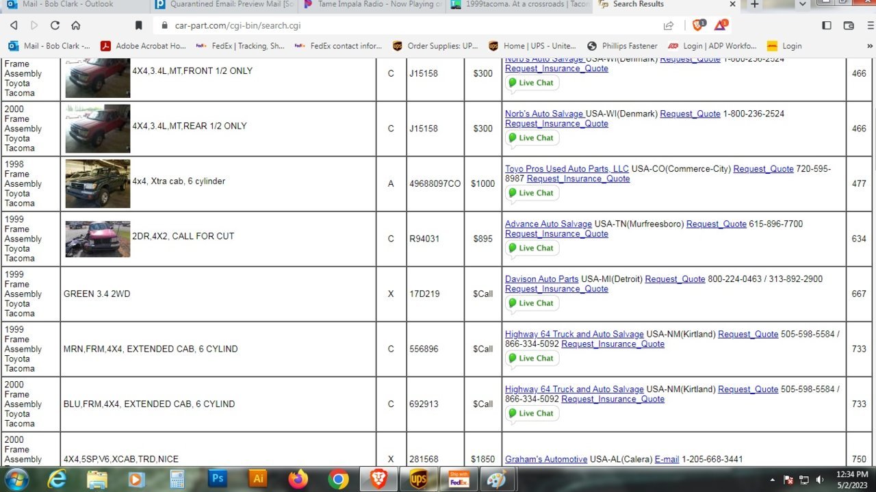Image resolution: width=876 pixels, height=492 pixels.
Task: Open the Brave Shields lion icon
Action: click(698, 25)
